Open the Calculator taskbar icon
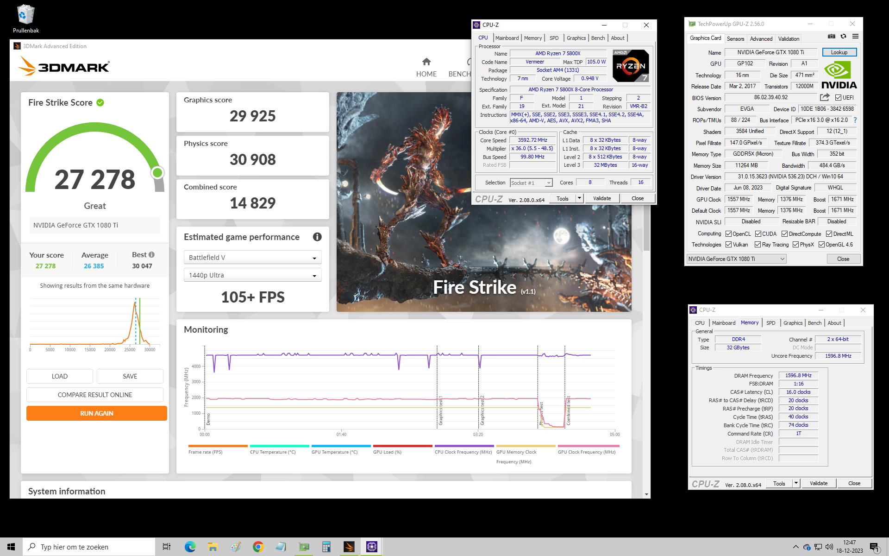889x556 pixels. point(326,547)
